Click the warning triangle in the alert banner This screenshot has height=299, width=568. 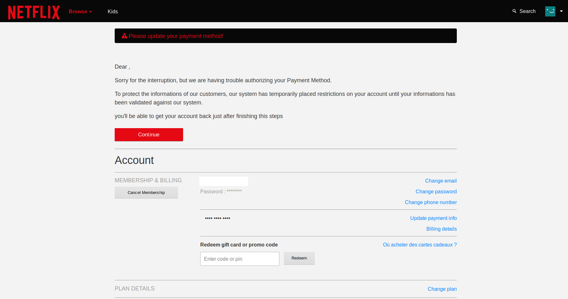124,36
